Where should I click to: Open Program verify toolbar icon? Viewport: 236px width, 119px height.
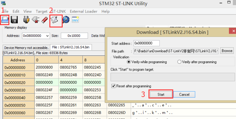[54, 20]
